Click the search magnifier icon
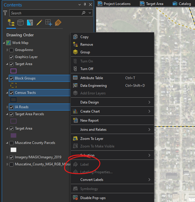The height and width of the screenshot is (202, 195). tap(83, 13)
